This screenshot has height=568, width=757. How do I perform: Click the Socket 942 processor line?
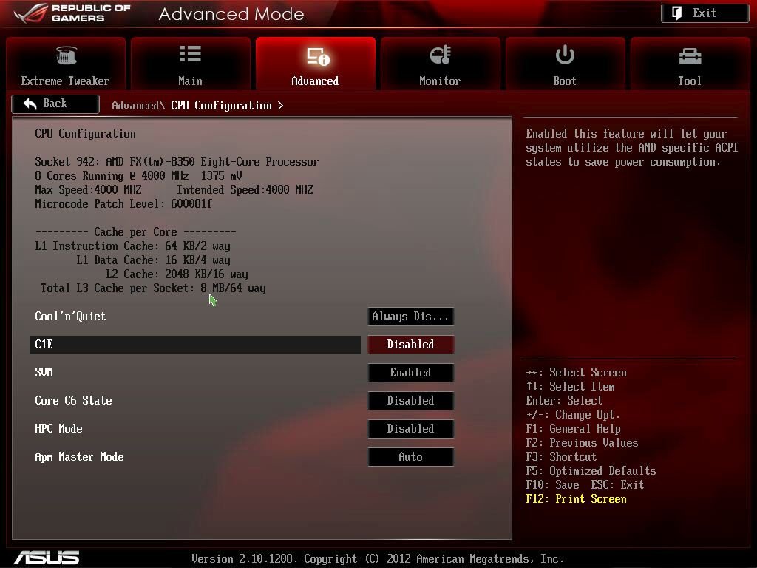coord(177,162)
